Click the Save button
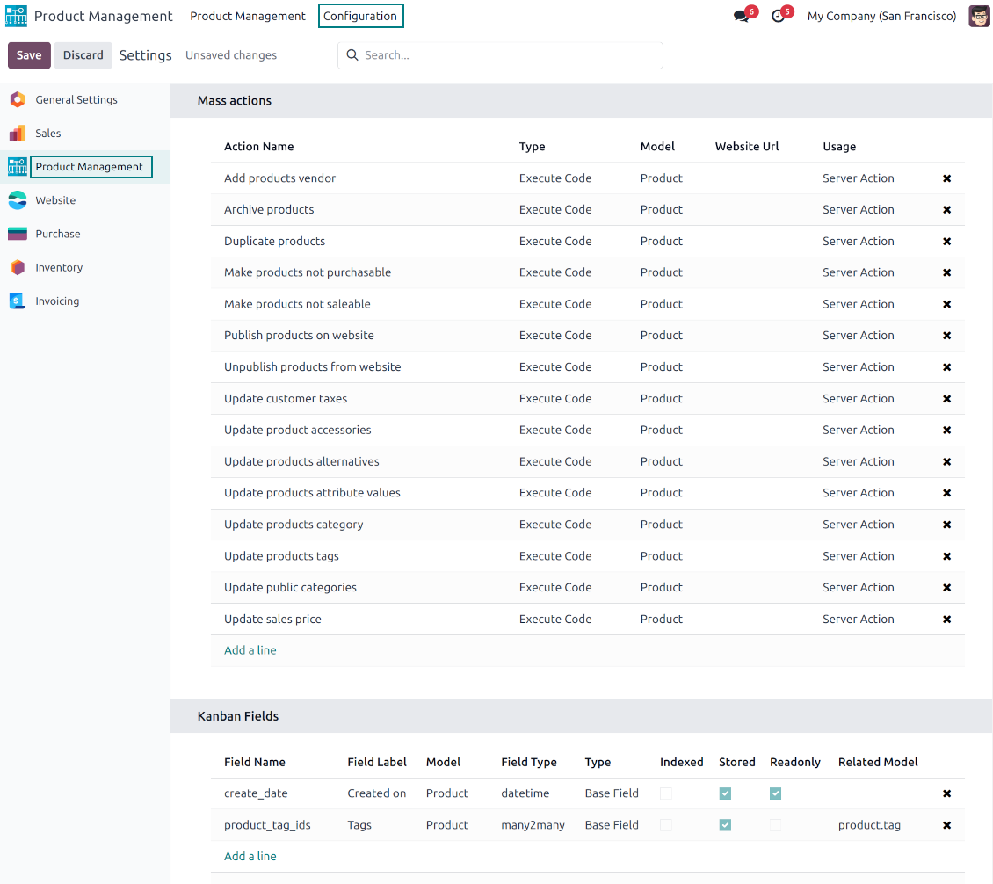The height and width of the screenshot is (884, 993). pos(29,55)
